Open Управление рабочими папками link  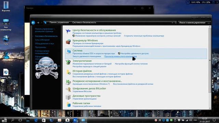click(87, 106)
